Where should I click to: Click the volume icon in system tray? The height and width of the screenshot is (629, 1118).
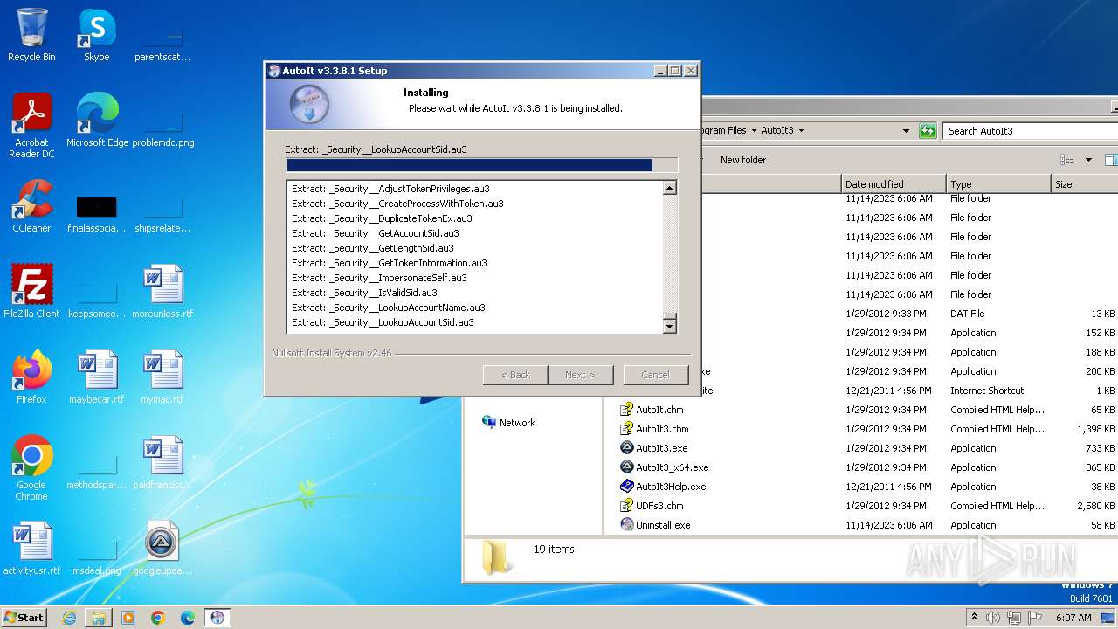point(993,618)
